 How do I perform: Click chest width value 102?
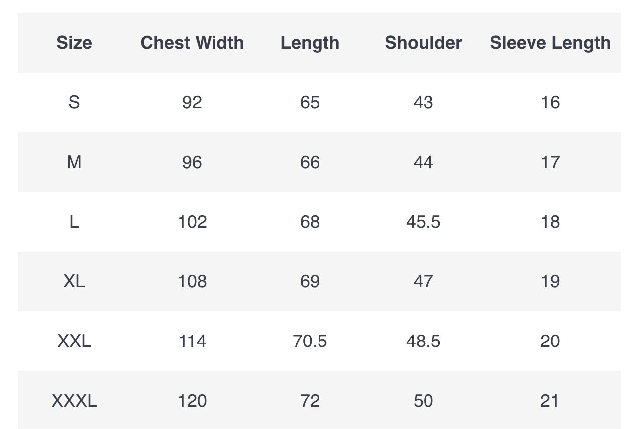(x=192, y=222)
